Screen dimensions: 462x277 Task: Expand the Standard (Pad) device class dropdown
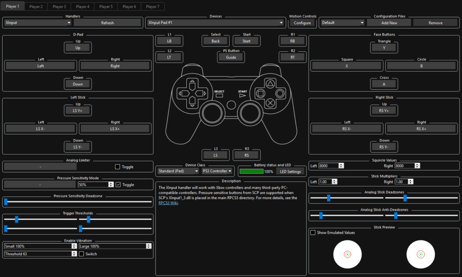point(178,171)
